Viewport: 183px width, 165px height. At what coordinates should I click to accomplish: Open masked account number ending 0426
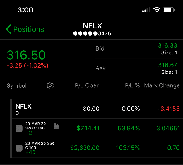click(x=92, y=33)
